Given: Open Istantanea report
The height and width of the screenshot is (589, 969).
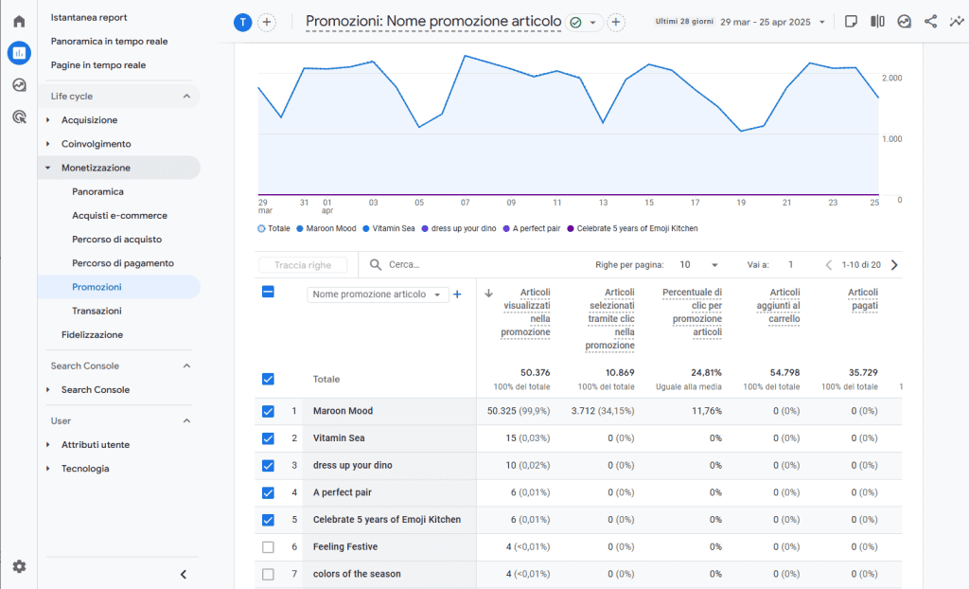Looking at the screenshot, I should [89, 17].
